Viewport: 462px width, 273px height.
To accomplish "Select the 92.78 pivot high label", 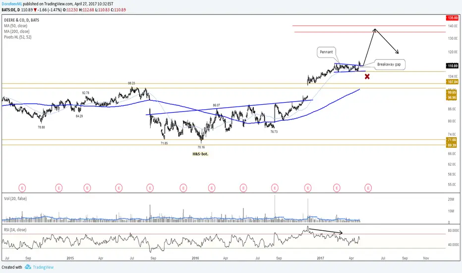I will (x=85, y=93).
